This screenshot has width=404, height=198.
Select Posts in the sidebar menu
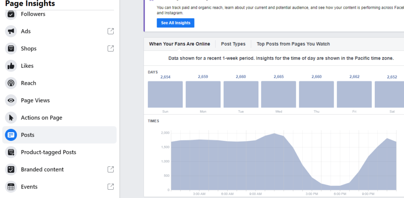[x=28, y=135]
